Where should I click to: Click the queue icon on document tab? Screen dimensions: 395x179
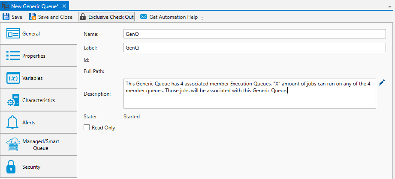[x=6, y=6]
